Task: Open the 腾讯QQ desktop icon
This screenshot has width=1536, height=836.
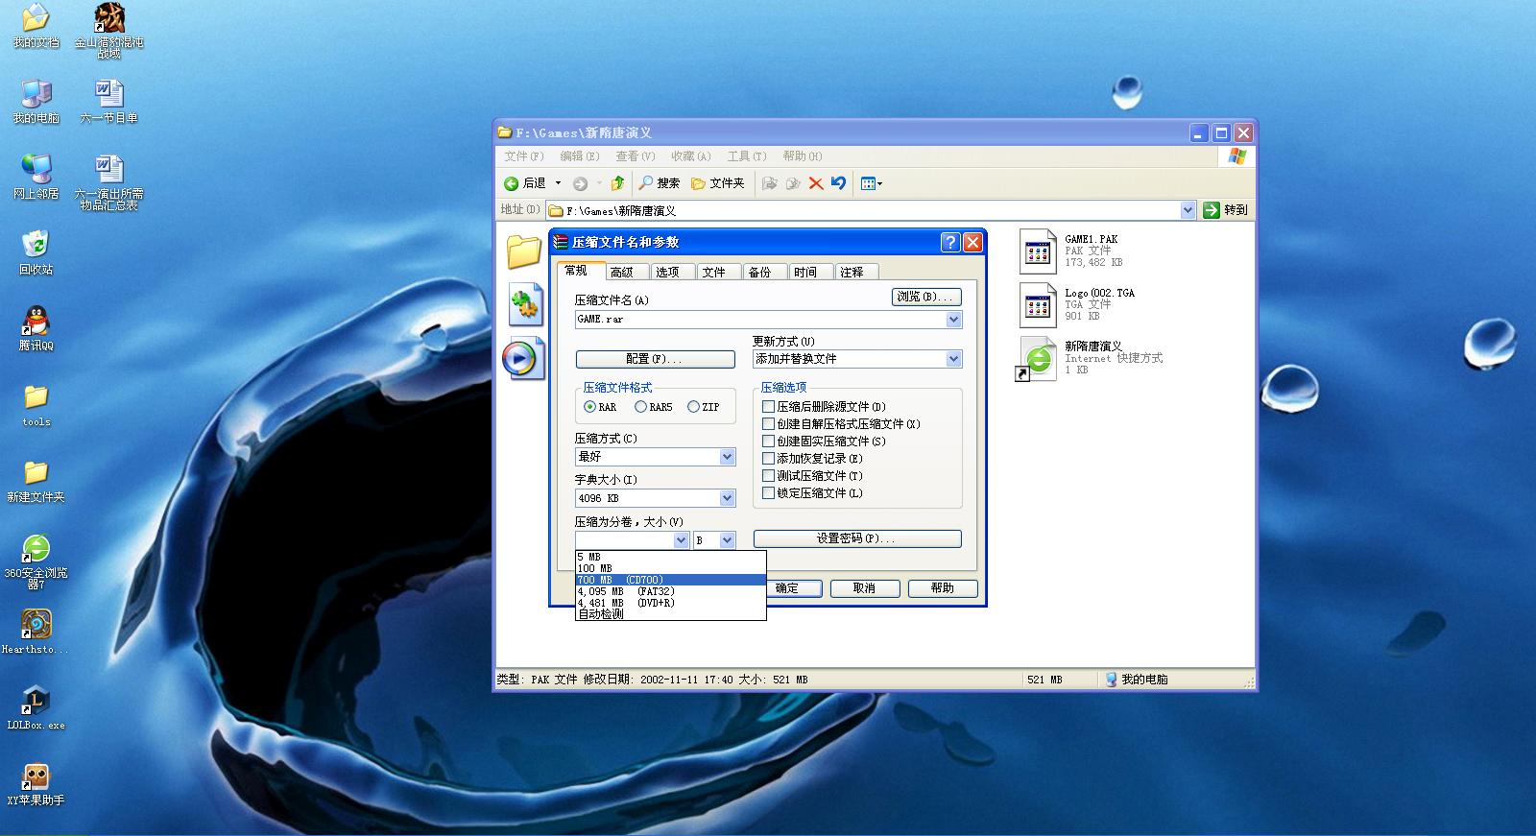Action: [x=36, y=320]
